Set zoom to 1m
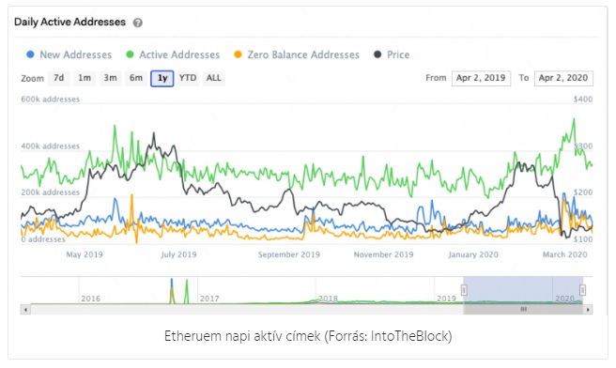This screenshot has height=368, width=616. 85,78
